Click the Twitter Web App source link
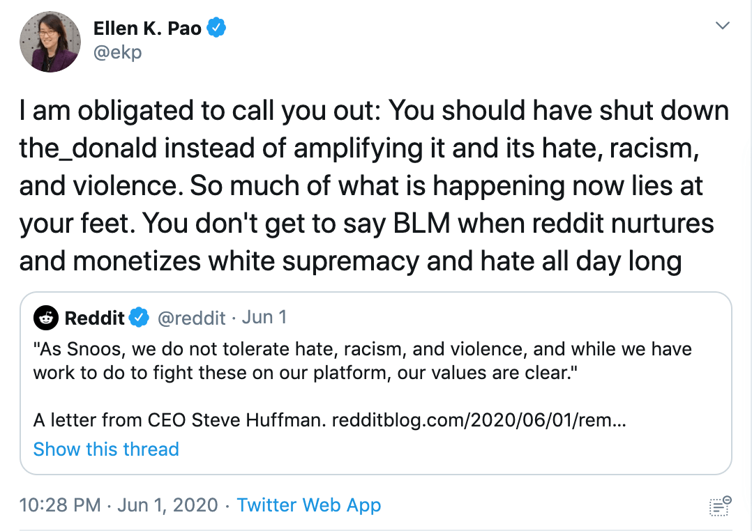 coord(309,505)
